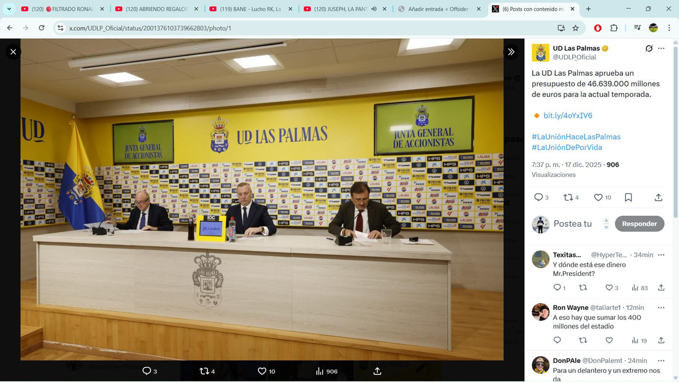Open hashtag #LaUniónDePorVida
This screenshot has width=679, height=382.
coord(567,147)
